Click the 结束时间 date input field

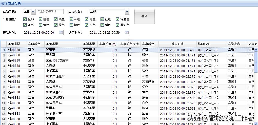[x=107, y=32]
